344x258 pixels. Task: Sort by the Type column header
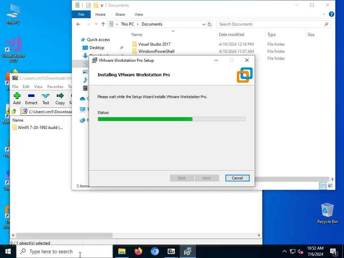271,35
